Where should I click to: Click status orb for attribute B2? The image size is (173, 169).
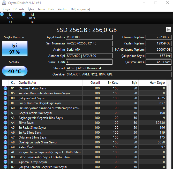pos(5,167)
